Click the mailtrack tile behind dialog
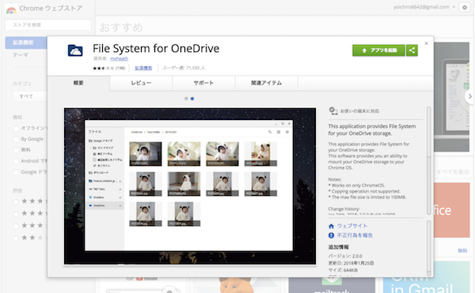 tap(332, 285)
